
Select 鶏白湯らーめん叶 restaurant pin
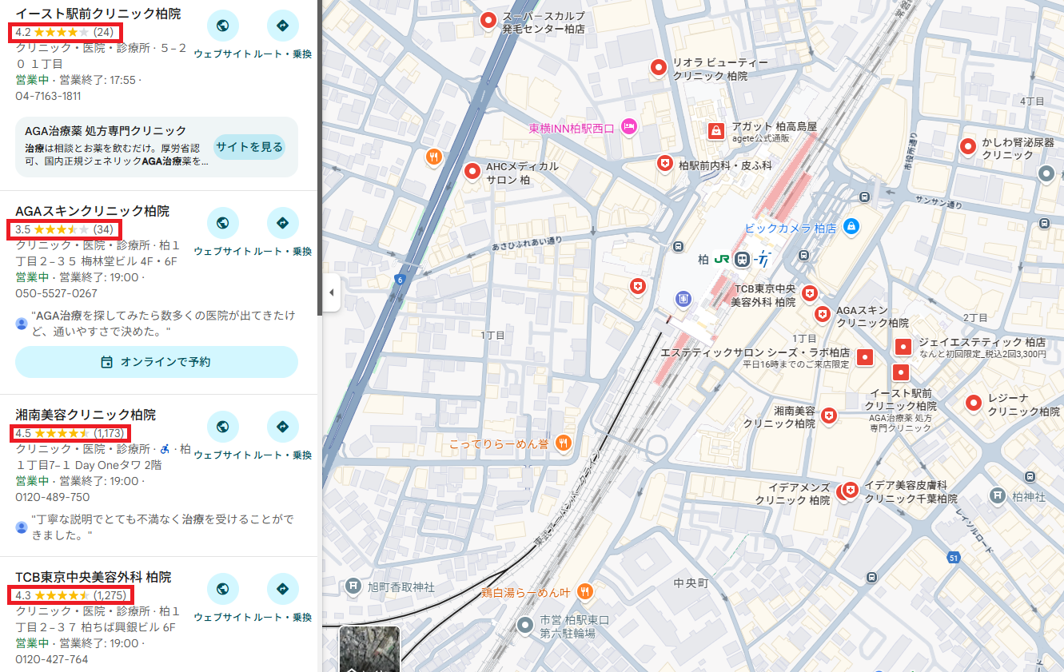pos(585,592)
